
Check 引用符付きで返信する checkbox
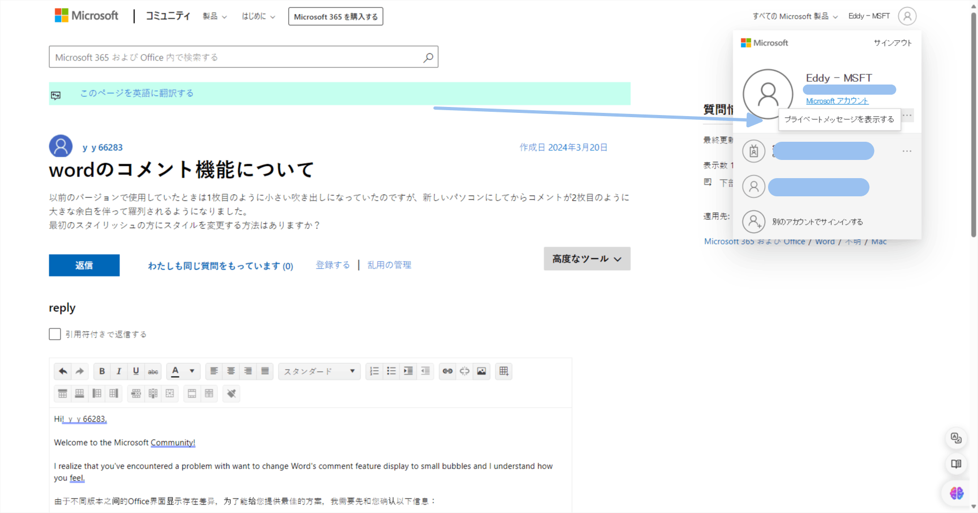(55, 334)
